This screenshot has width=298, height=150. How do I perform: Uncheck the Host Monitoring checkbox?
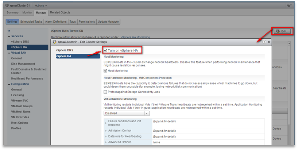[x=106, y=70]
